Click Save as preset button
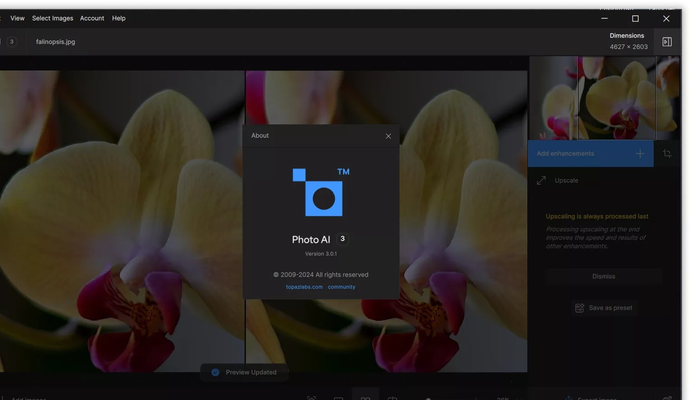 604,308
